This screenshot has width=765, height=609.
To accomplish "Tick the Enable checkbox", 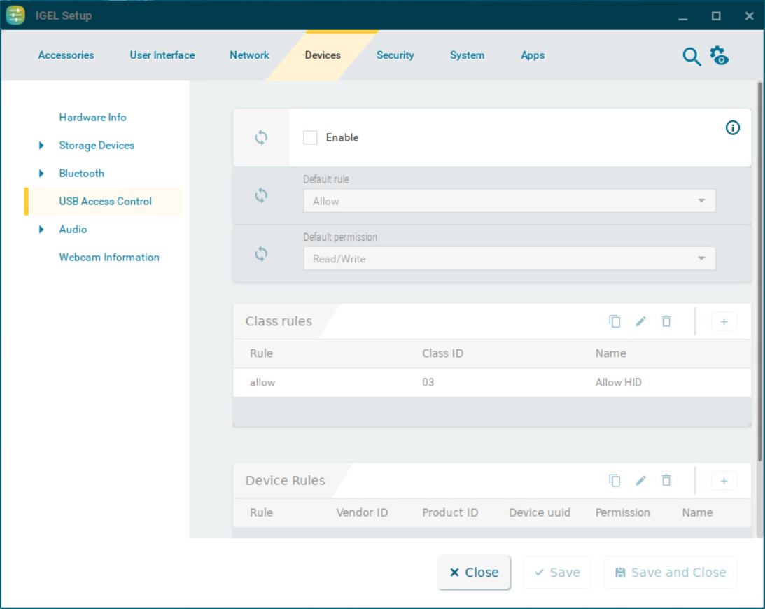I will [310, 138].
